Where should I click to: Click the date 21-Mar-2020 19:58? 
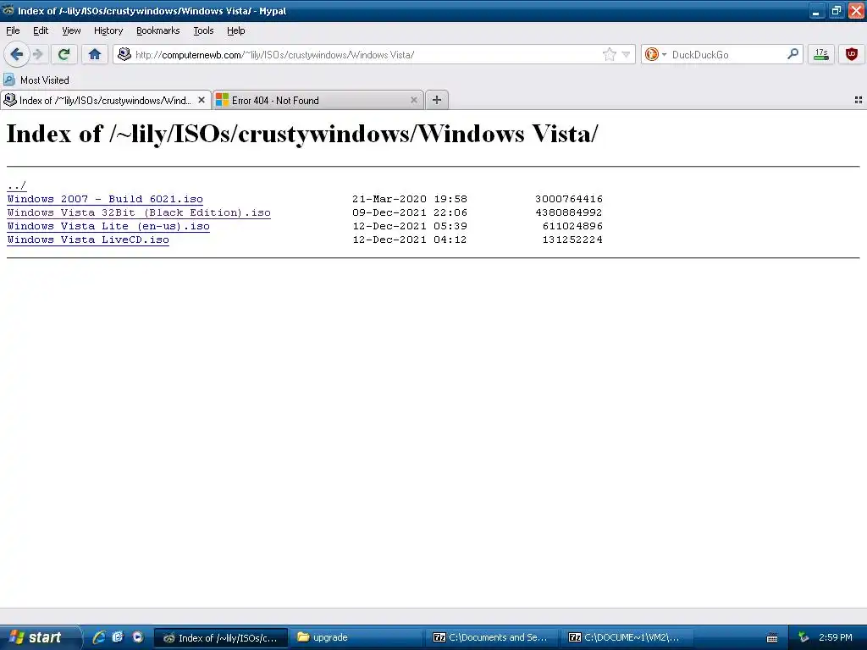[x=410, y=199]
